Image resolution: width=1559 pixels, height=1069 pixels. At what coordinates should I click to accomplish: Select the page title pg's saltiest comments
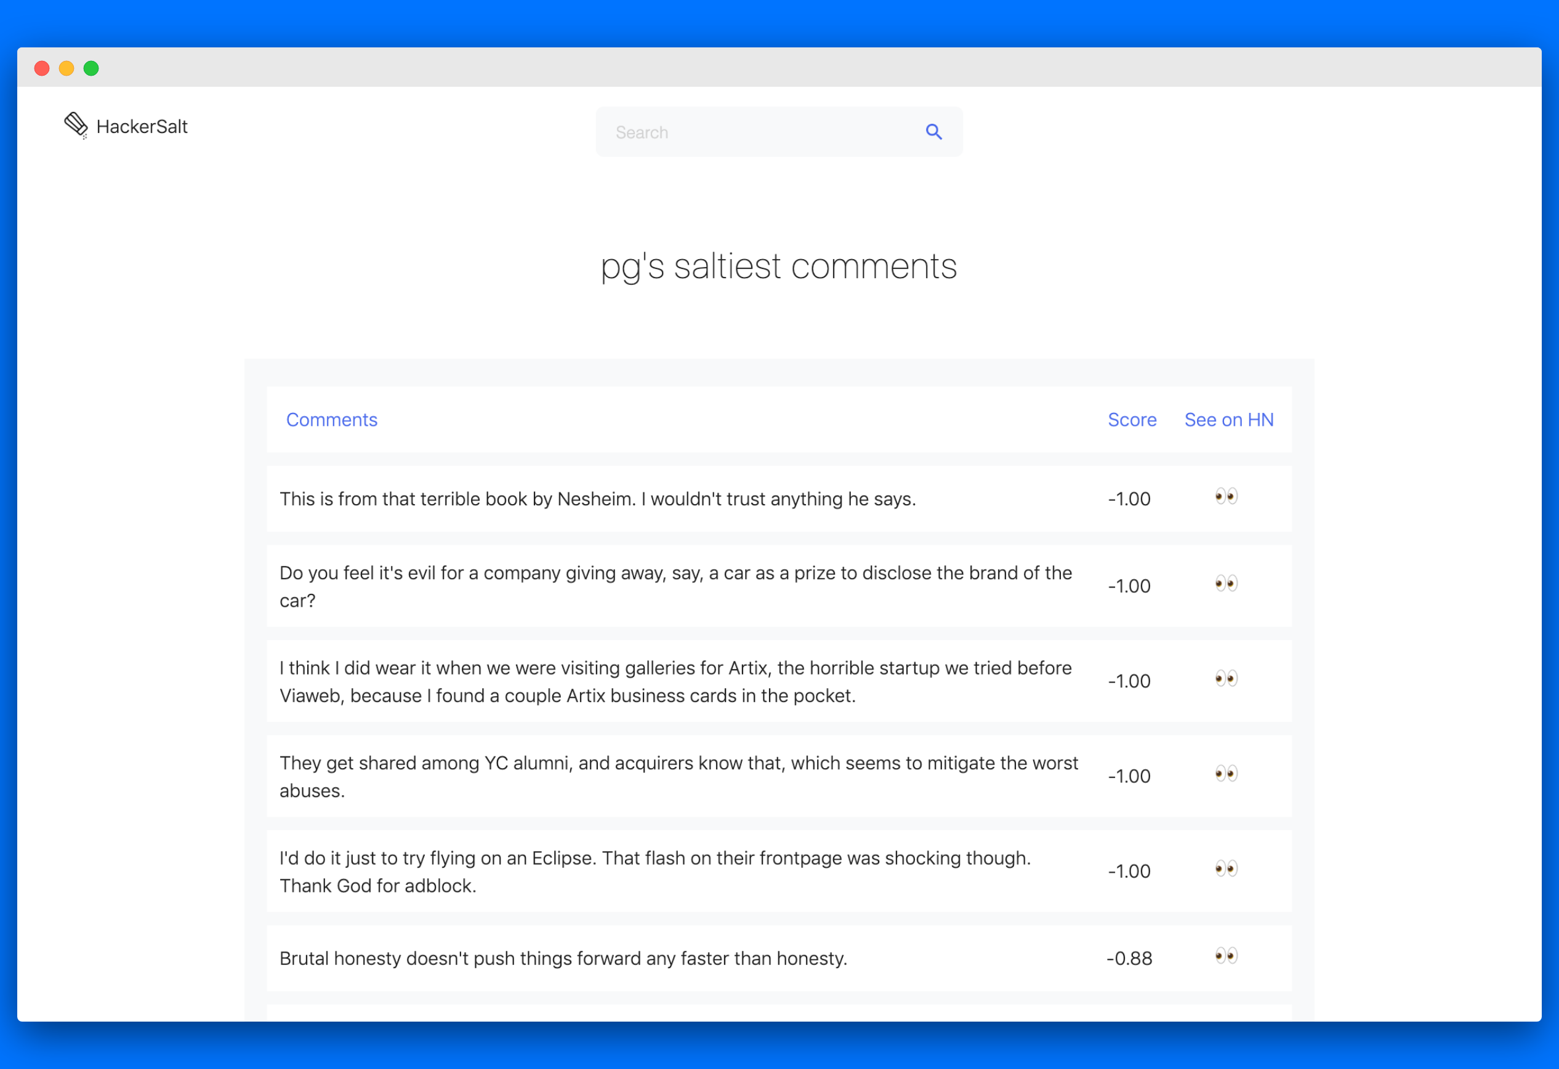point(779,266)
